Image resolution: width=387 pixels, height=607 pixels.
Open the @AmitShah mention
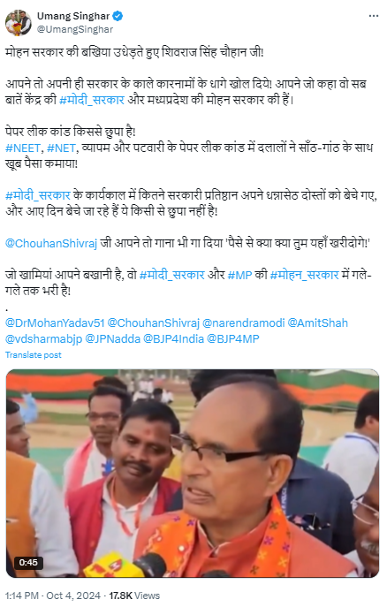pyautogui.click(x=317, y=322)
